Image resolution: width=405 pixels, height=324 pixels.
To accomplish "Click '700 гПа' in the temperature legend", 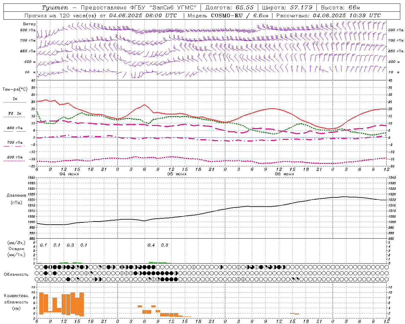I will [15, 143].
